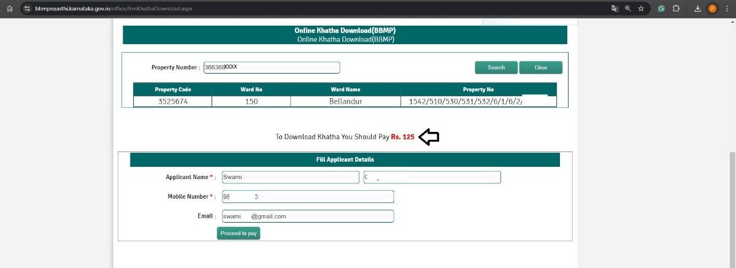Open the zoom magnifier icon
736x268 pixels.
coord(627,9)
